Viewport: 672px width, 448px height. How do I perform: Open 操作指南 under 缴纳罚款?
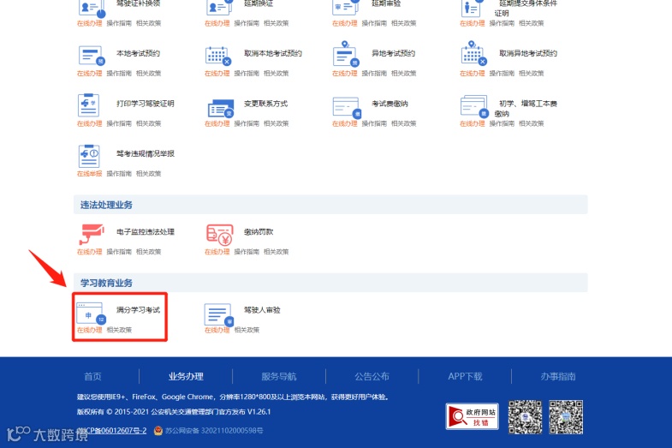(x=247, y=252)
